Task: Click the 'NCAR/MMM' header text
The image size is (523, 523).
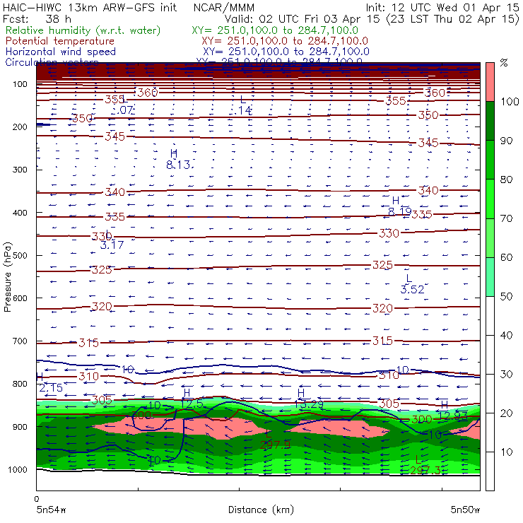Action: [x=224, y=7]
